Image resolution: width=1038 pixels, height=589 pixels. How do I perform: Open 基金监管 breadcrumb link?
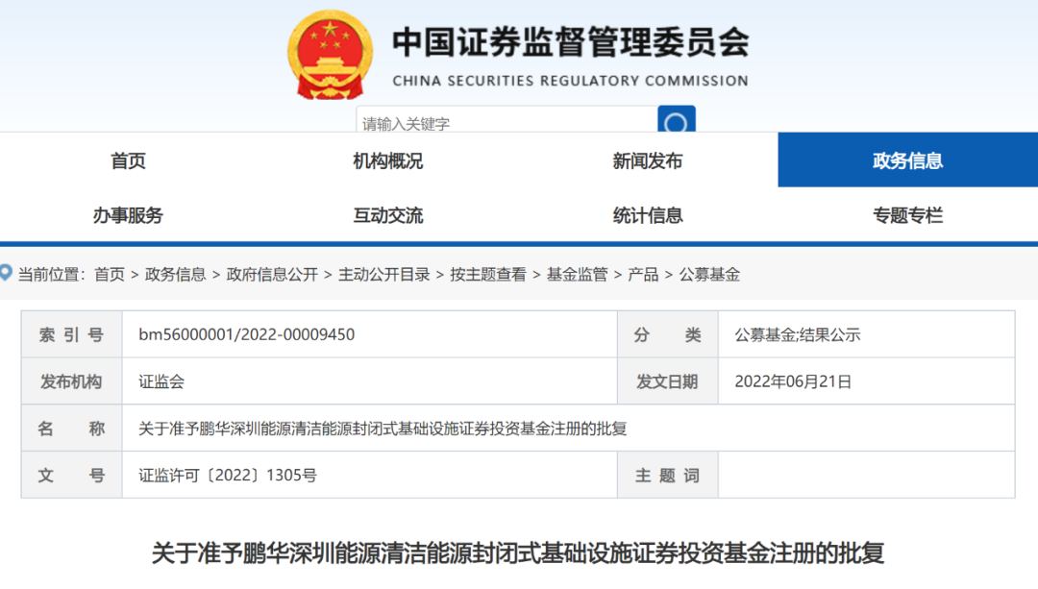578,275
